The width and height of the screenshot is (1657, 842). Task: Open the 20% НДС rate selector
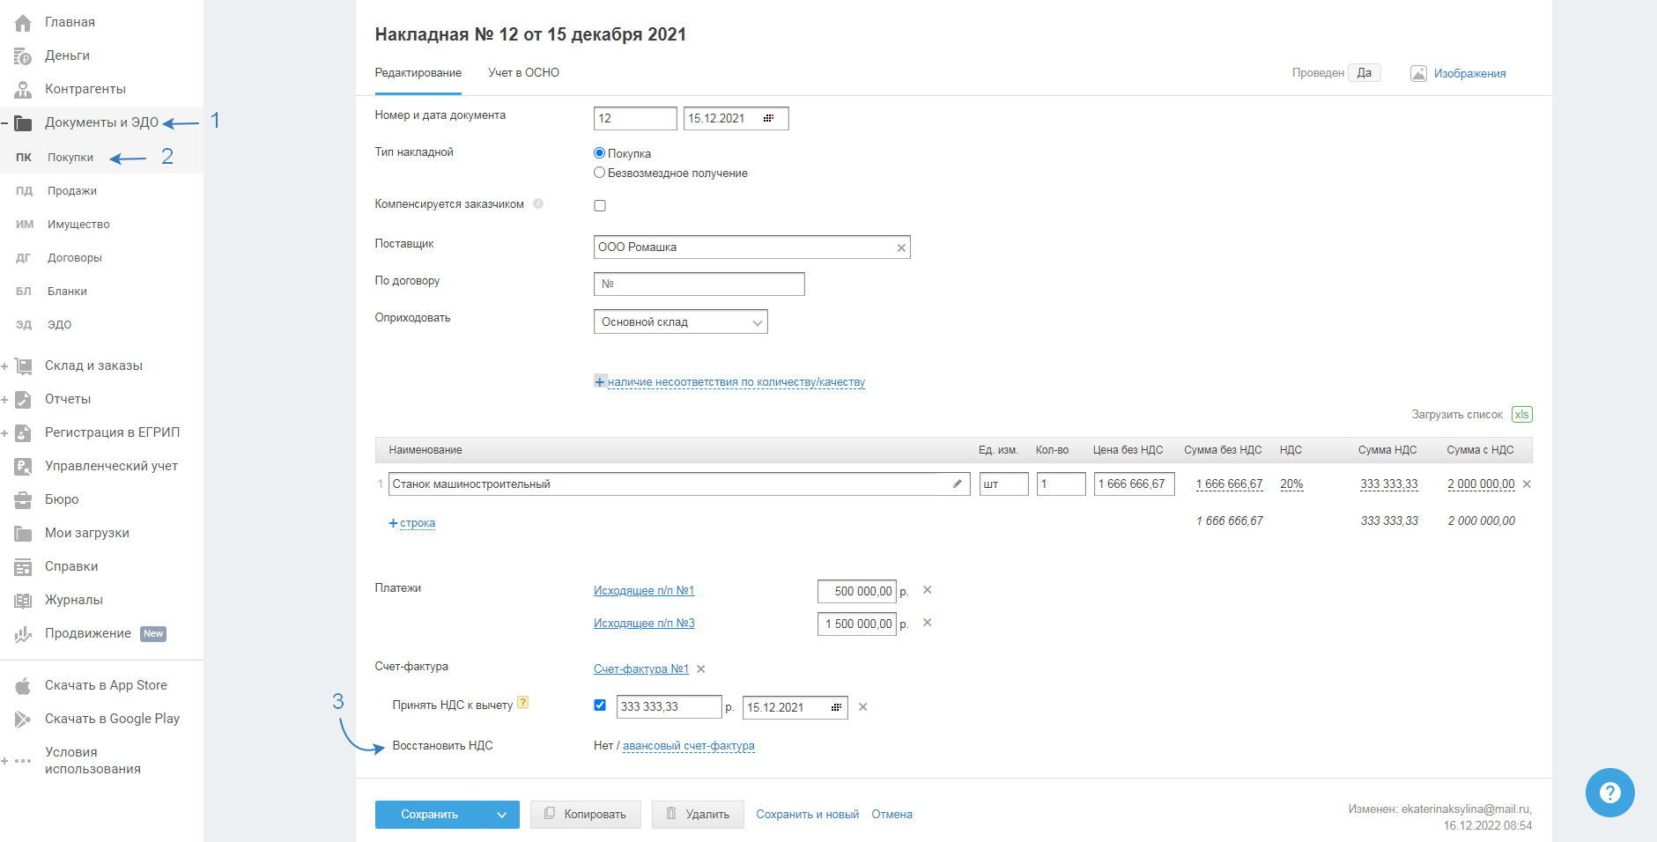point(1291,484)
